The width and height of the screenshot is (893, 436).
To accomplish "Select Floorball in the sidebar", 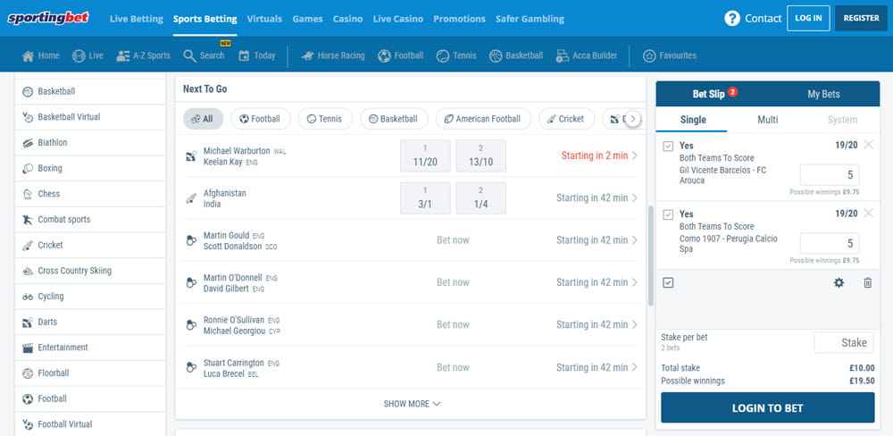I will (x=90, y=373).
